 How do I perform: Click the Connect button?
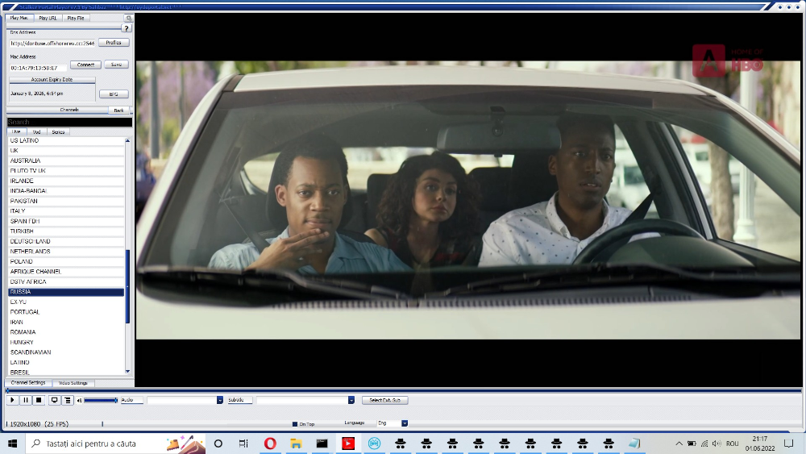point(86,65)
